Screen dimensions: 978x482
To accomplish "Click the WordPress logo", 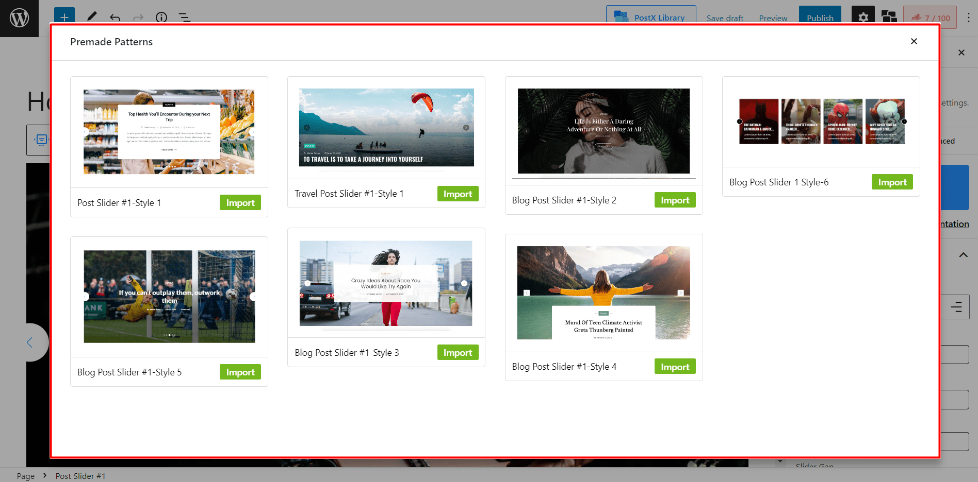I will coord(19,18).
